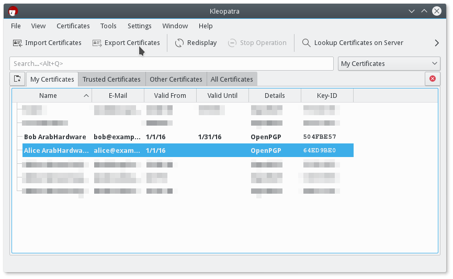The image size is (453, 279).
Task: Sort by E-Mail column header
Action: pos(118,96)
